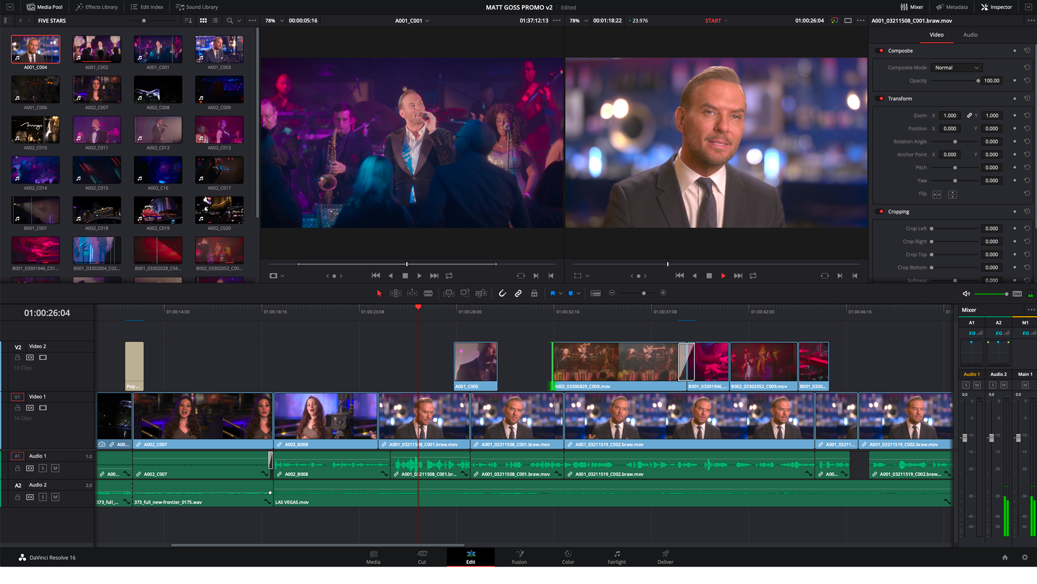Mute the Audio 1 track
The height and width of the screenshot is (584, 1037).
[x=55, y=468]
